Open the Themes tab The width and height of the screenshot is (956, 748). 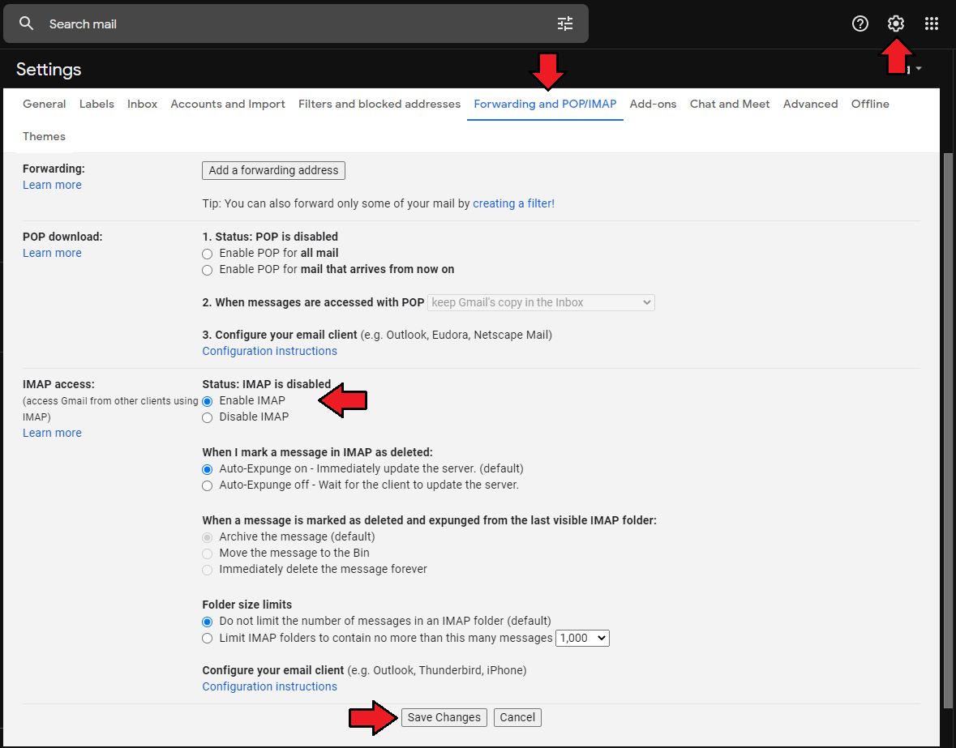coord(44,136)
